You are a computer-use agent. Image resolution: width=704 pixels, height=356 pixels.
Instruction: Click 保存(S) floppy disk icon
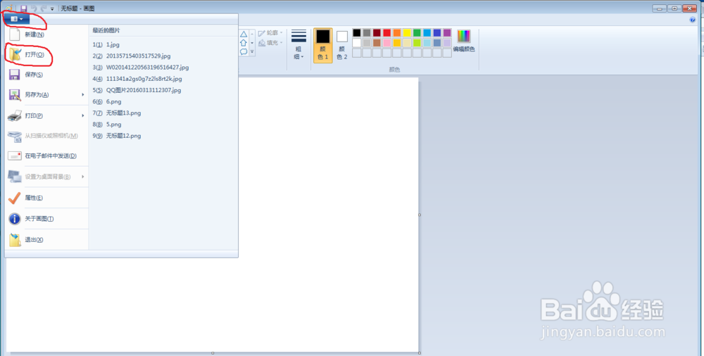[15, 75]
